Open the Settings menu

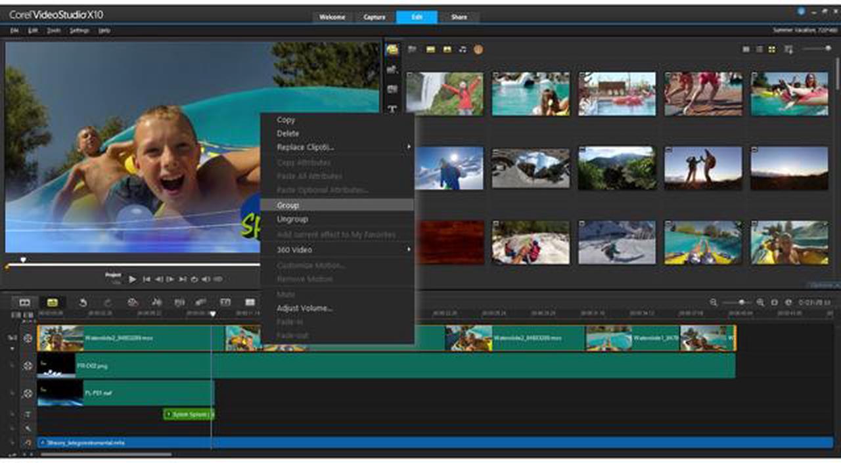(x=80, y=31)
